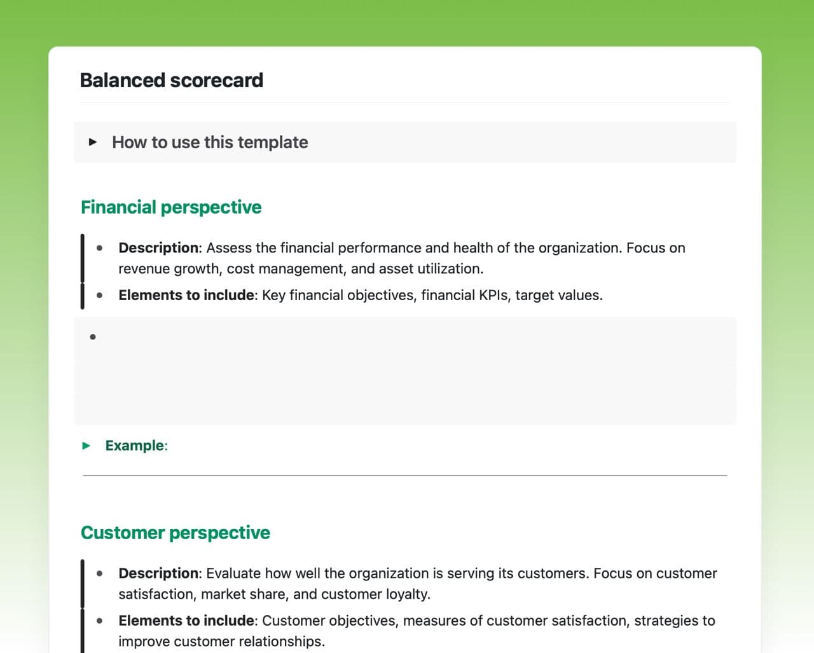Click the bullet before "Customer objectives" line
Screen dimensions: 814x653
[x=100, y=621]
